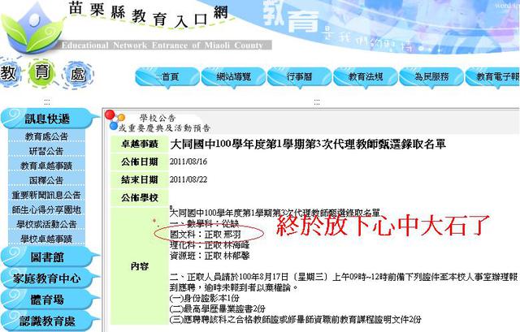The height and width of the screenshot is (332, 520).
Task: Expand the 家庭教育中心 sidebar section
Action: coord(47,278)
